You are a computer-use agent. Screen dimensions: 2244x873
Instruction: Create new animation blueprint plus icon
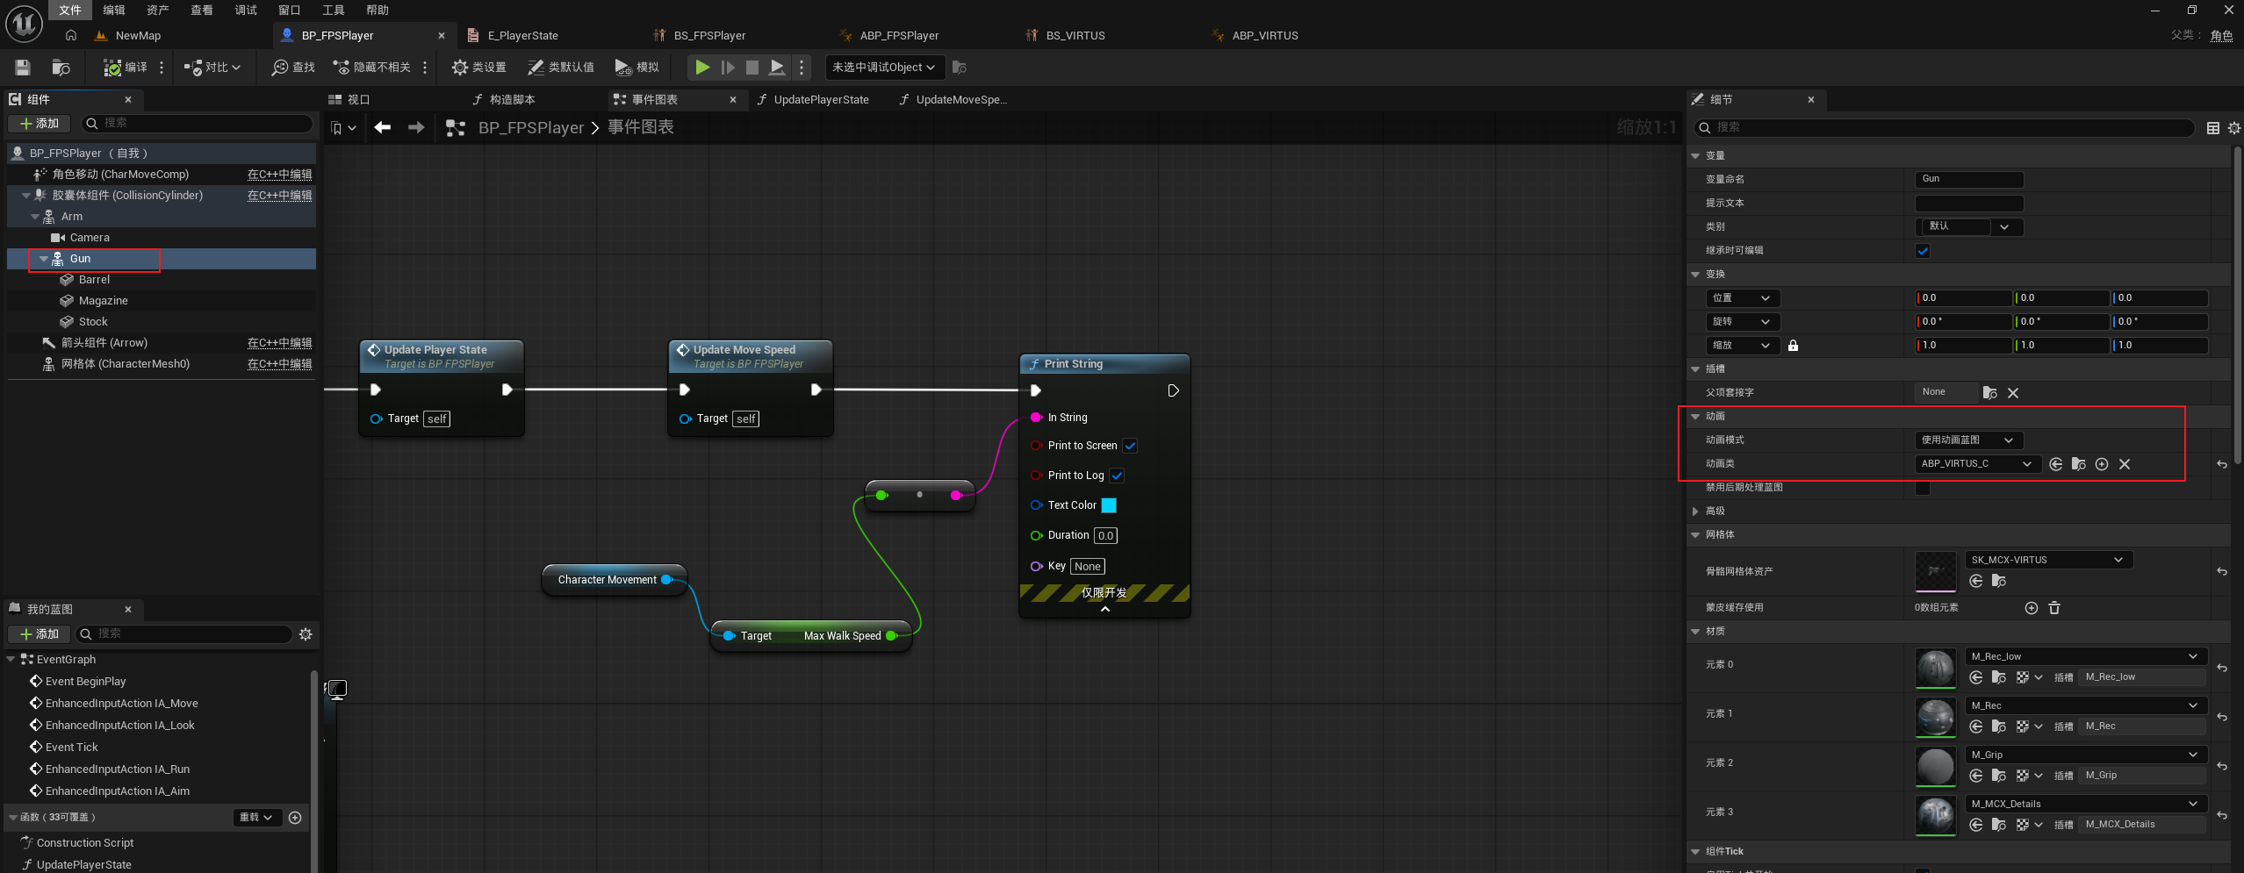(2102, 464)
